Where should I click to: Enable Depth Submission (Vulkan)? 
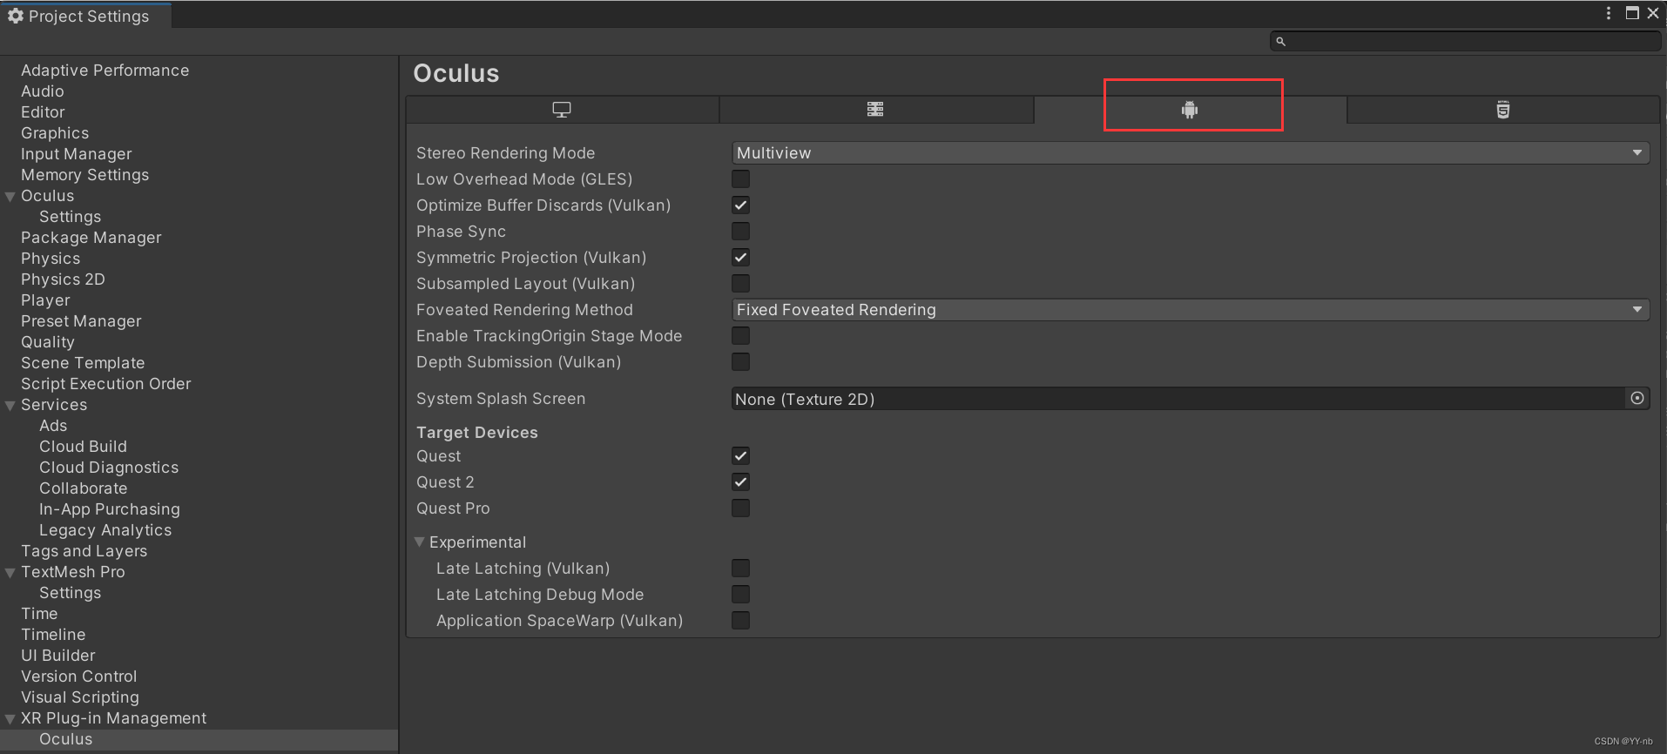[x=740, y=362]
